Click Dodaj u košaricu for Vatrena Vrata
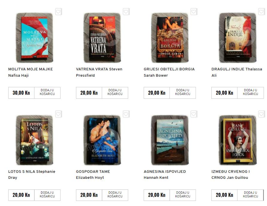Viewport: 267px width, 206px height. [x=115, y=93]
